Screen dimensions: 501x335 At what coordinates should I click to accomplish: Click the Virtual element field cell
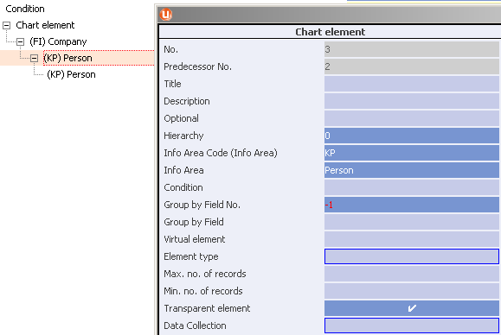click(412, 239)
